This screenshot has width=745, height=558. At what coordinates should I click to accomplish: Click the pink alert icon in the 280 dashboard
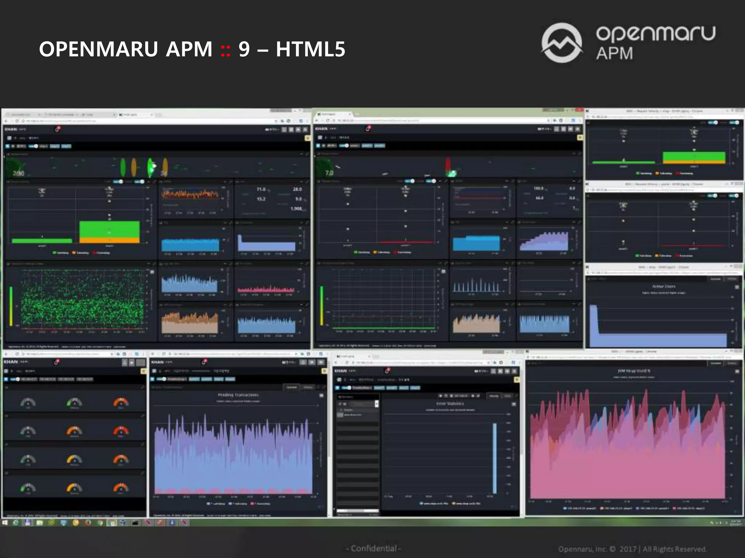pyautogui.click(x=57, y=129)
